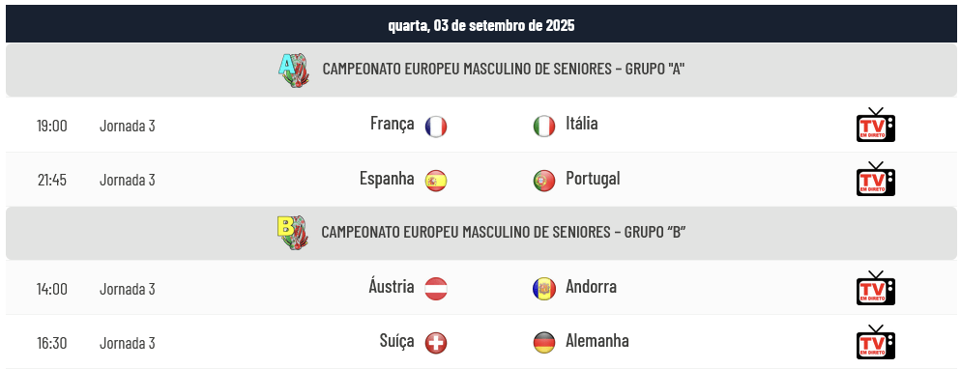
Task: Open Campeonato Europeu Masculino Grupo "A" header
Action: click(481, 71)
